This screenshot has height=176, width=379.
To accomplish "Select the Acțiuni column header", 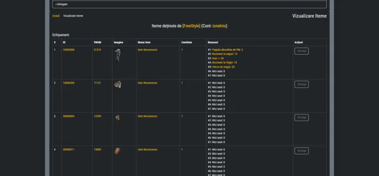I will click(x=298, y=43).
